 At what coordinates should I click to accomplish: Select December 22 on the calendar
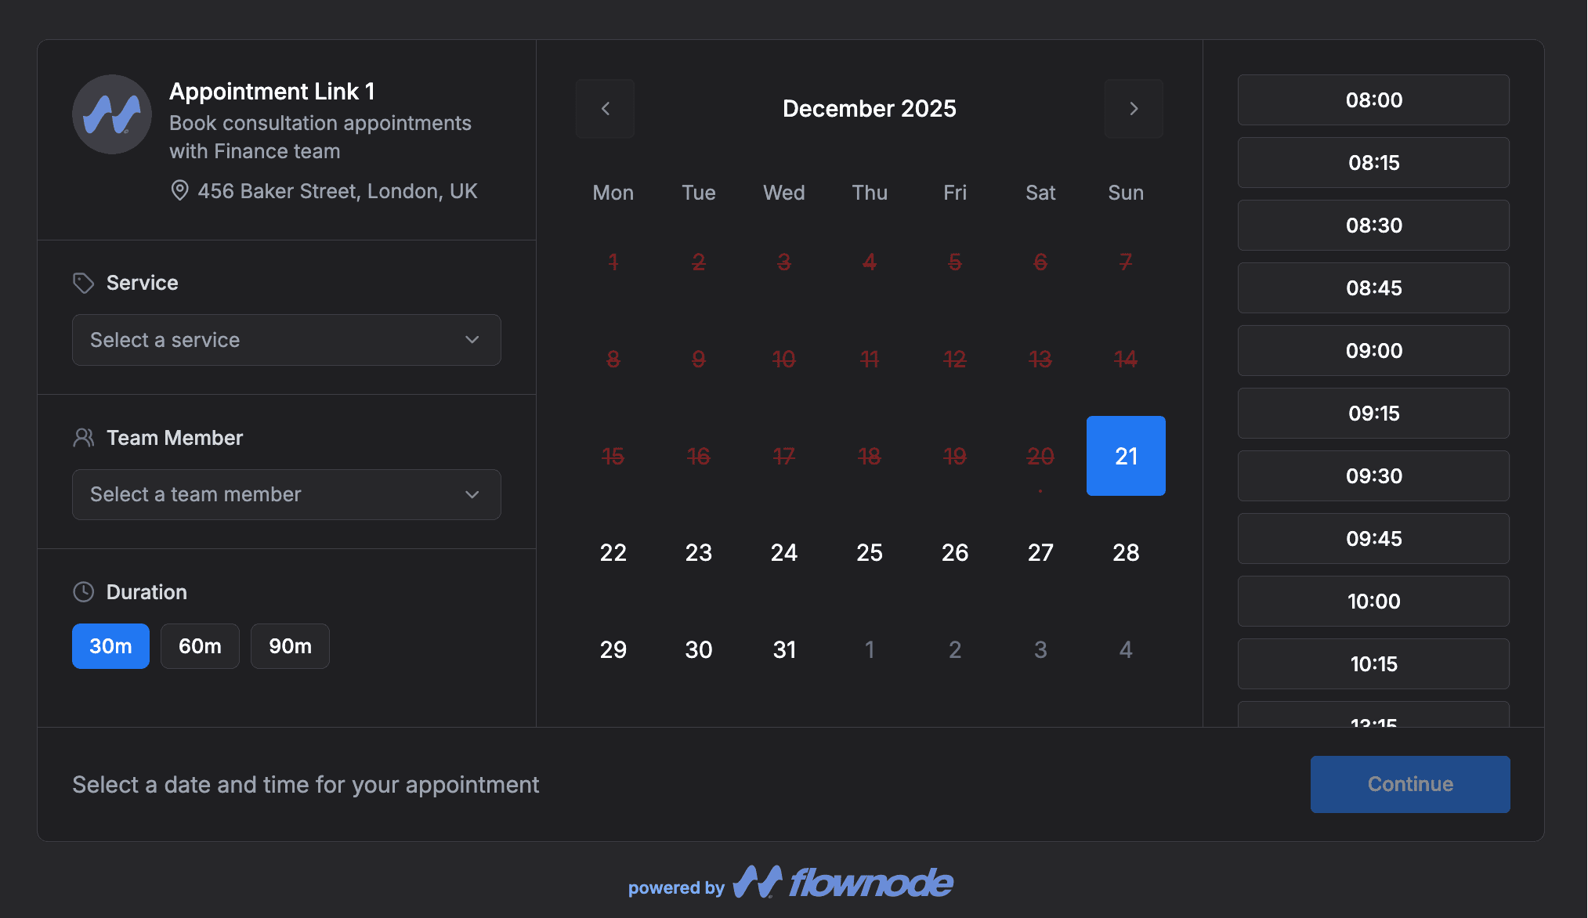(x=613, y=552)
